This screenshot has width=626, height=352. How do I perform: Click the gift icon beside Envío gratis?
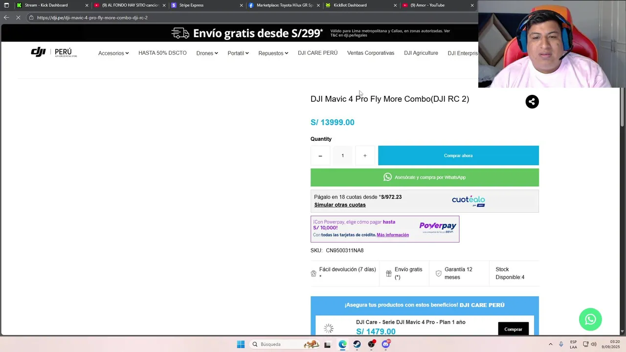click(389, 274)
